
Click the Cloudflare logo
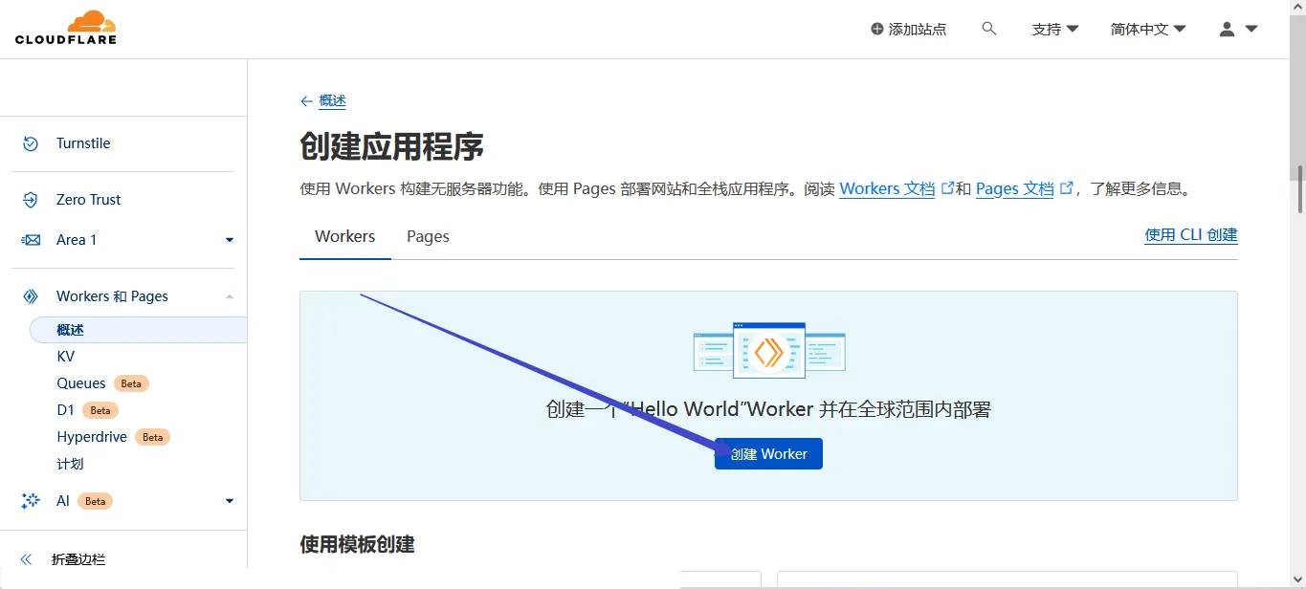(x=65, y=27)
